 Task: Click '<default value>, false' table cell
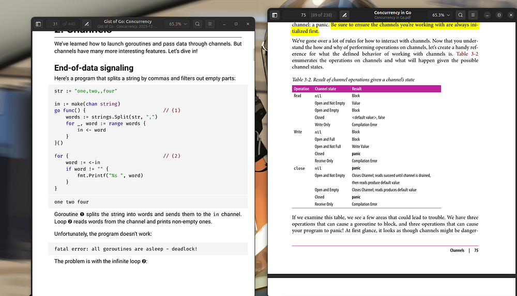pos(368,118)
